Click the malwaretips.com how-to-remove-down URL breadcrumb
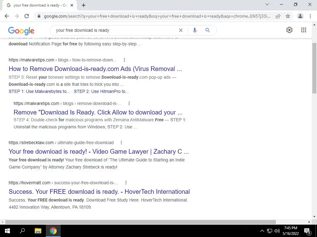This screenshot has width=317, height=237. [63, 60]
